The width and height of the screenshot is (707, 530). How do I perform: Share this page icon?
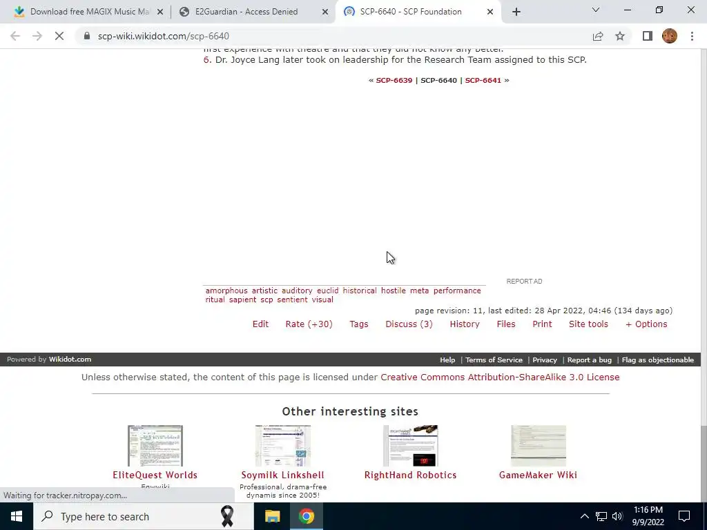click(x=598, y=36)
